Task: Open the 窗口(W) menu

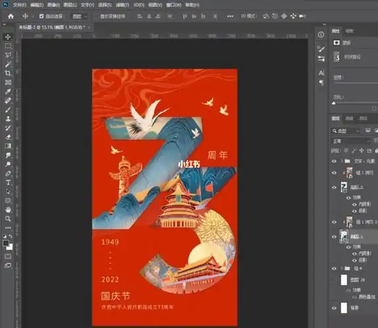Action: [x=174, y=5]
